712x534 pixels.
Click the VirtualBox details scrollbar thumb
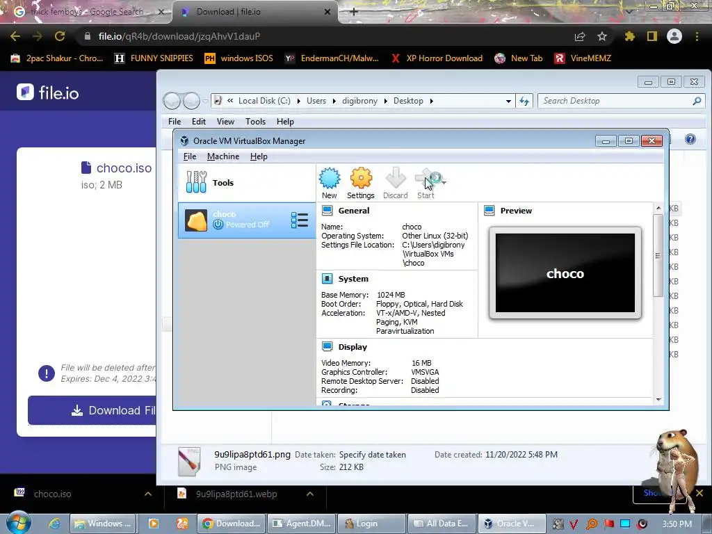coord(658,256)
